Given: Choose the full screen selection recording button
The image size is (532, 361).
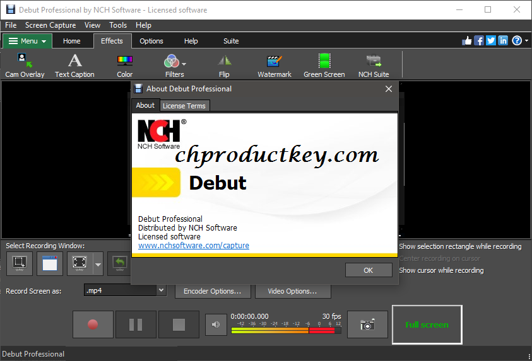Looking at the screenshot, I should click(x=80, y=263).
